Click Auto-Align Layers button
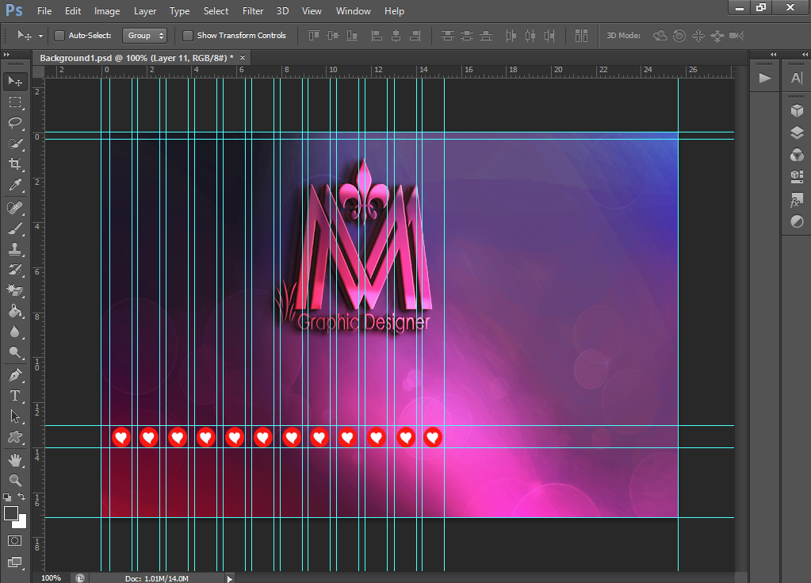This screenshot has height=583, width=811. (581, 36)
